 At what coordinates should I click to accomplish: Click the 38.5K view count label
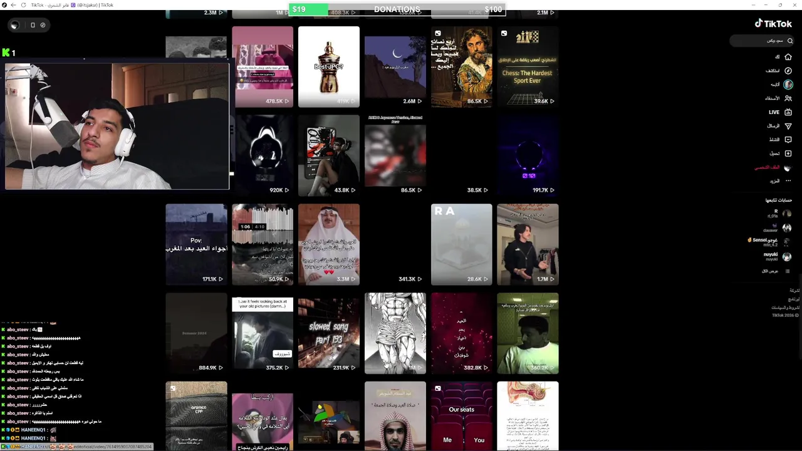(x=474, y=190)
